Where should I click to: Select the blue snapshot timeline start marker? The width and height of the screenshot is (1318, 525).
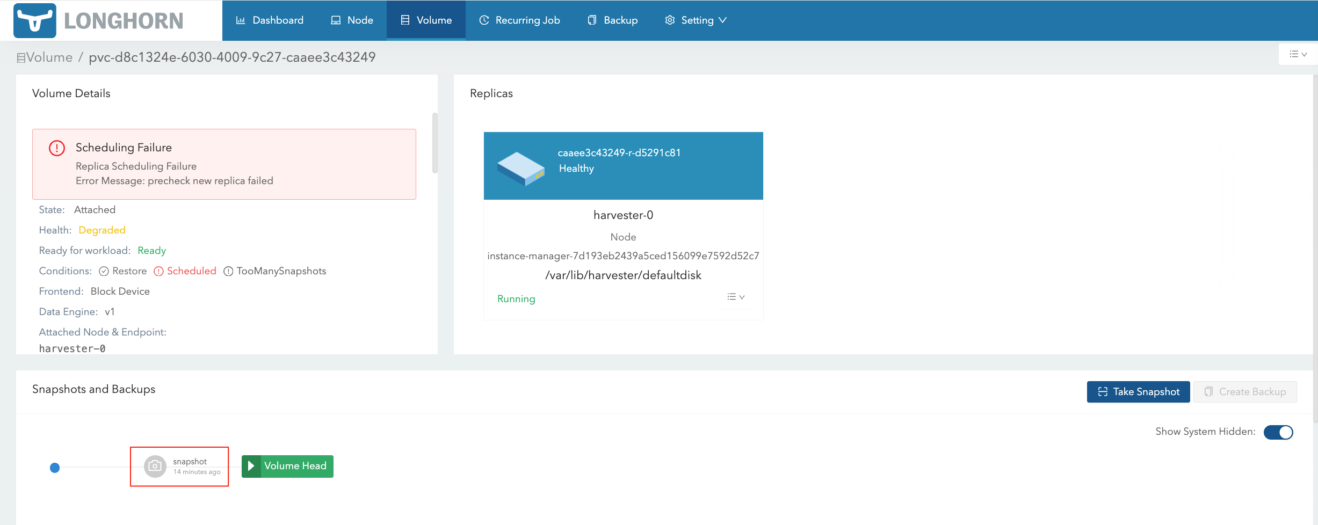pos(55,468)
